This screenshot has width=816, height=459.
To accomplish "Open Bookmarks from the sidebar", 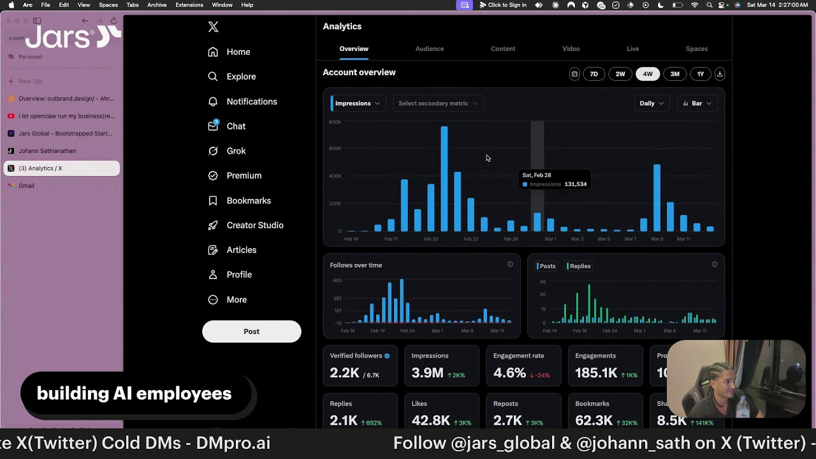I will click(239, 200).
